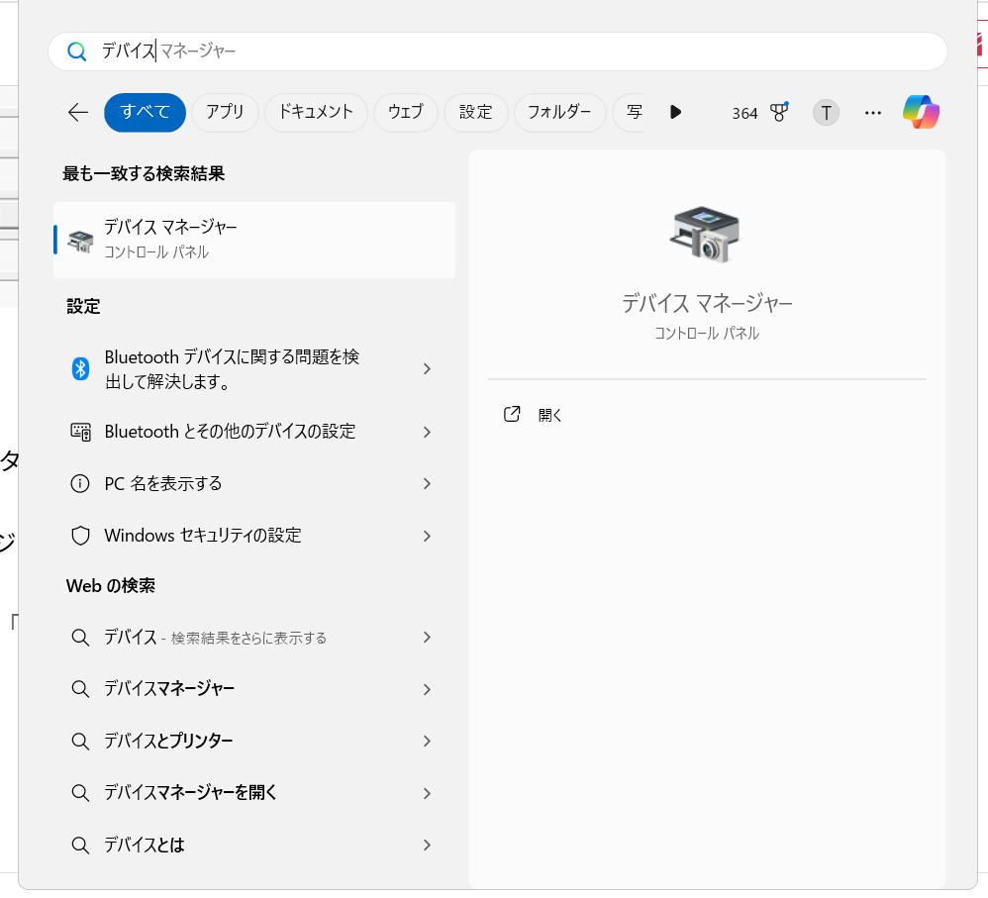
Task: Go back with the left arrow button
Action: [x=78, y=112]
